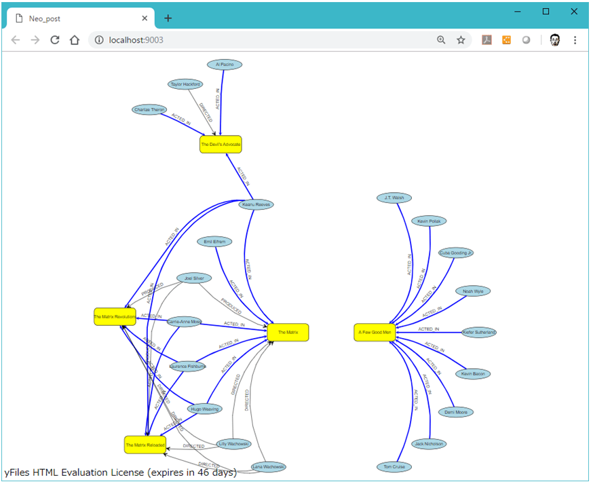Click The Matrix movie node
Viewport: 591px width, 484px height.
coord(288,333)
